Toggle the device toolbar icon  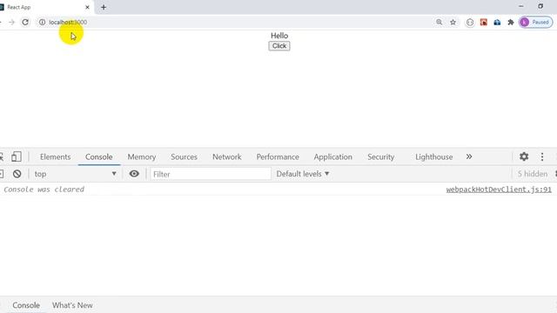tap(16, 156)
